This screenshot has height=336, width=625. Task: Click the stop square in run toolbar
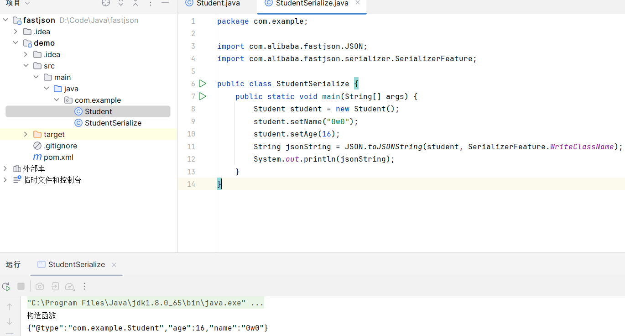21,286
